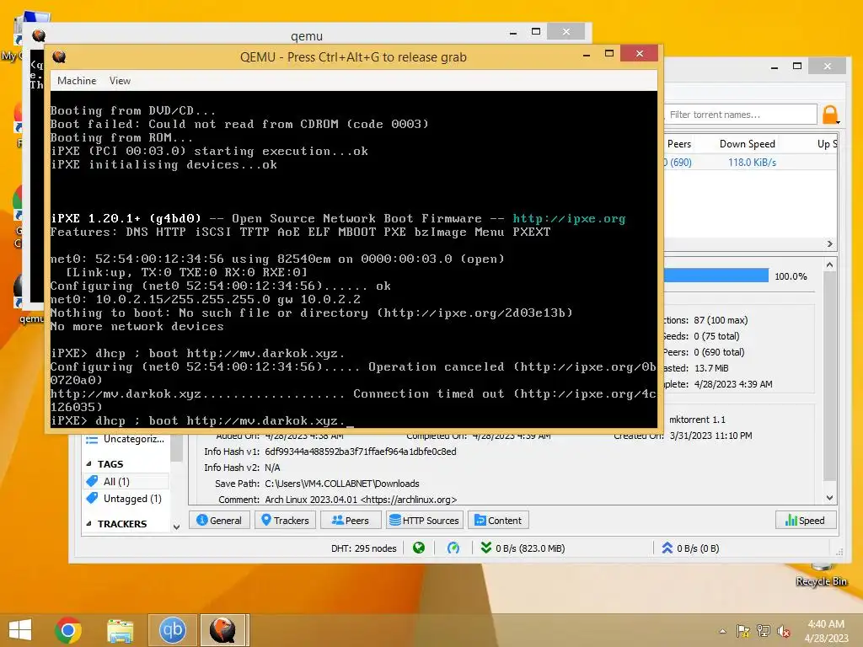Toggle alternative speed limits icon
This screenshot has height=647, width=863.
coord(453,548)
